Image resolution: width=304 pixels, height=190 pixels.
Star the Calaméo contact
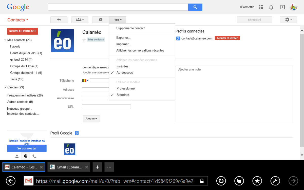(x=84, y=40)
